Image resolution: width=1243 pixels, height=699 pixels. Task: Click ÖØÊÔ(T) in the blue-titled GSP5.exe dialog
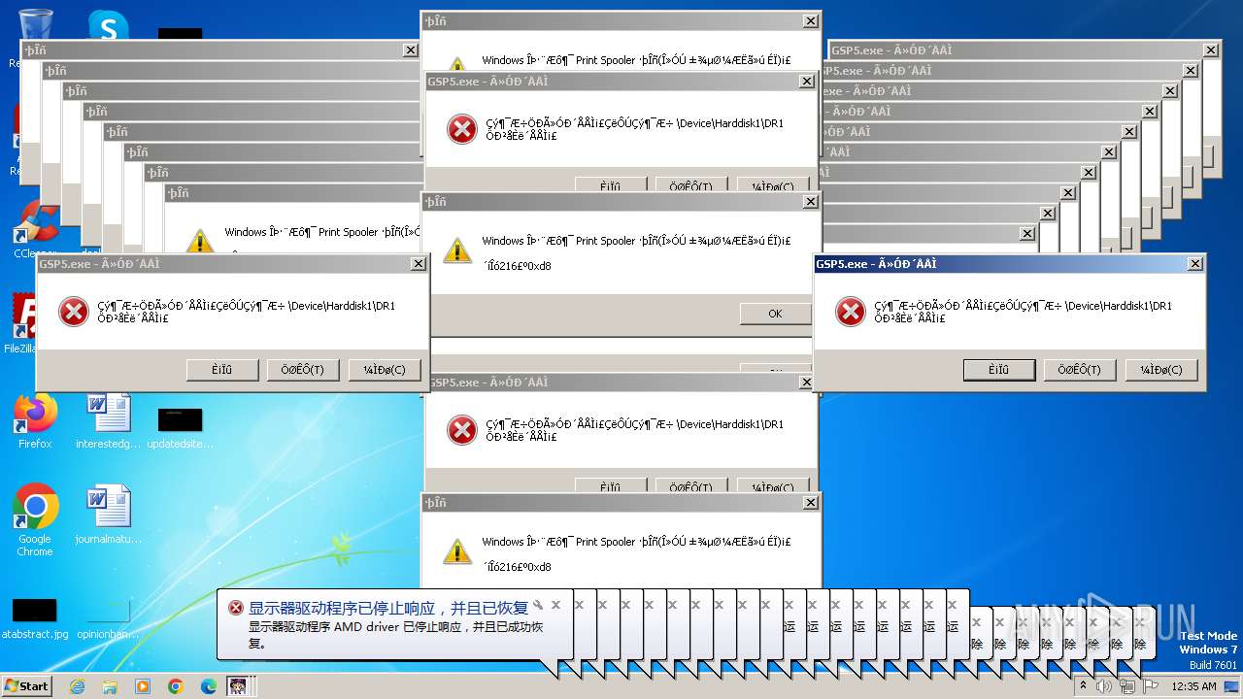(1080, 370)
